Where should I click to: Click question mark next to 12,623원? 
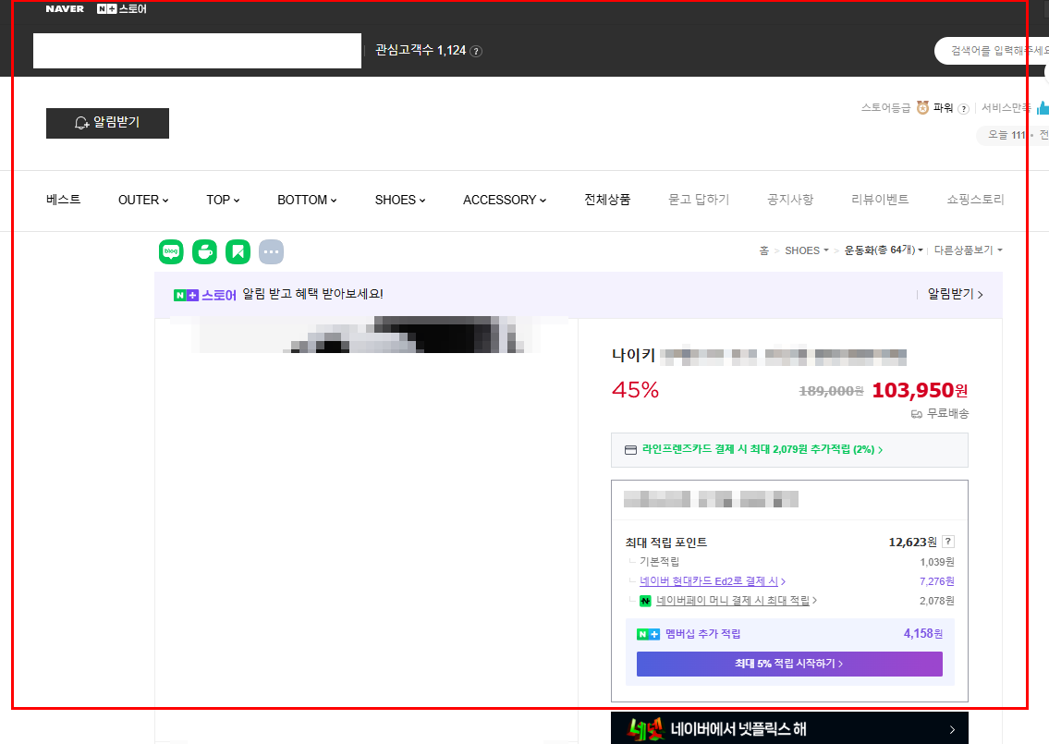948,542
